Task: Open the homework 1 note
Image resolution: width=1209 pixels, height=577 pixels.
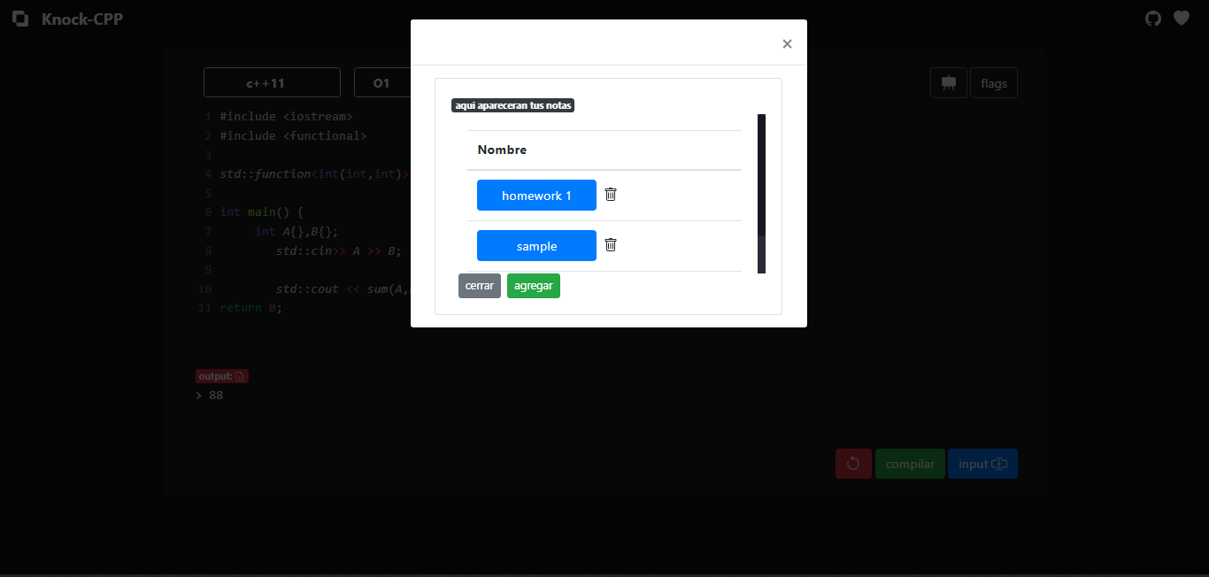Action: [536, 196]
